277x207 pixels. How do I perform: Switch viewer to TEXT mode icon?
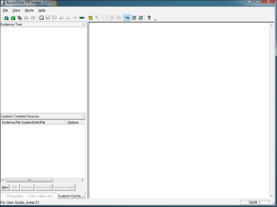134,18
